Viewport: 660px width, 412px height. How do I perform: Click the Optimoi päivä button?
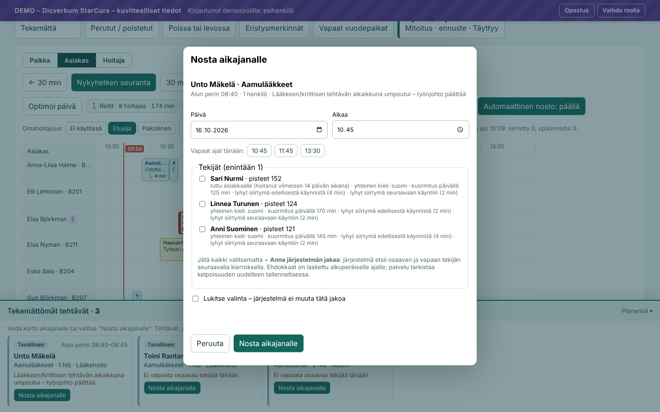(x=52, y=106)
